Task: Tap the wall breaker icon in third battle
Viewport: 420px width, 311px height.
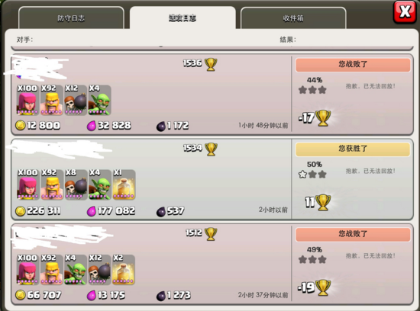Action: pyautogui.click(x=99, y=270)
